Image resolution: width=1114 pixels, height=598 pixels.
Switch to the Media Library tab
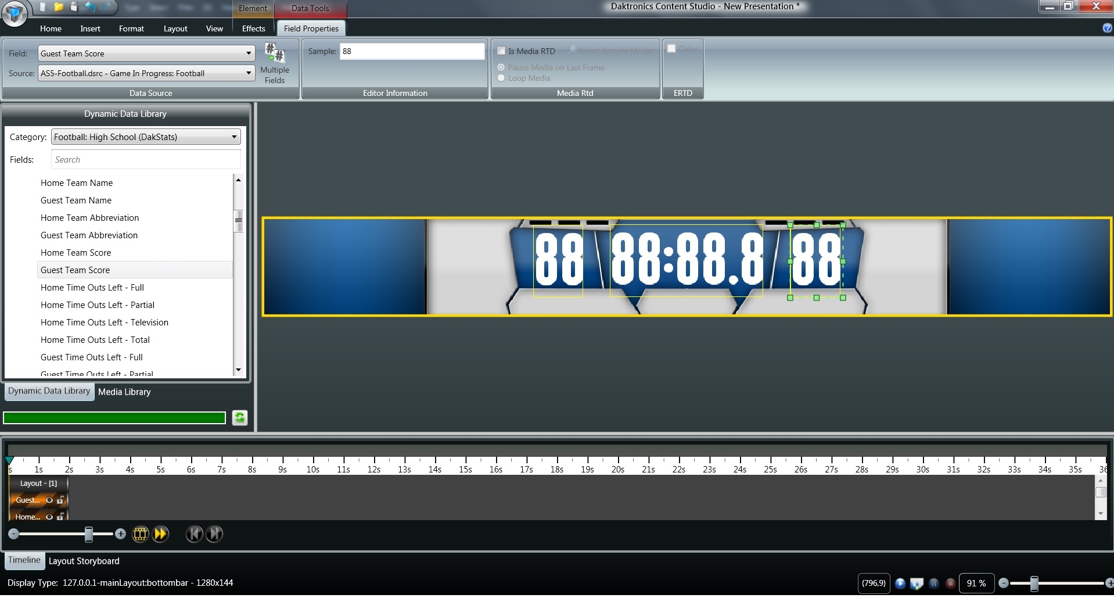pyautogui.click(x=124, y=392)
